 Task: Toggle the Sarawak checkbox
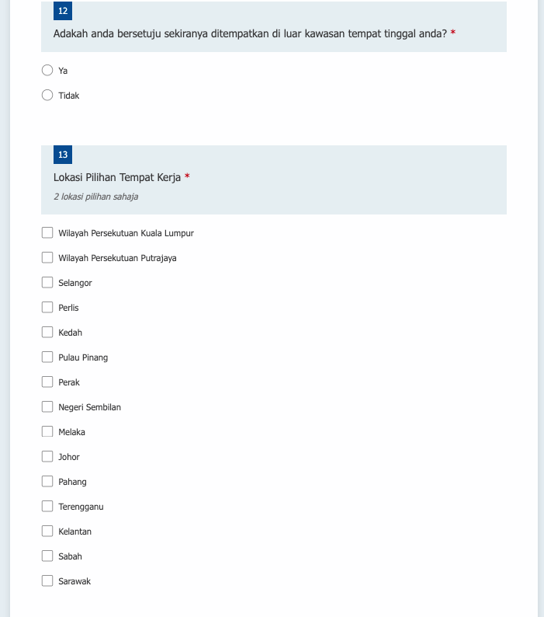coord(47,580)
